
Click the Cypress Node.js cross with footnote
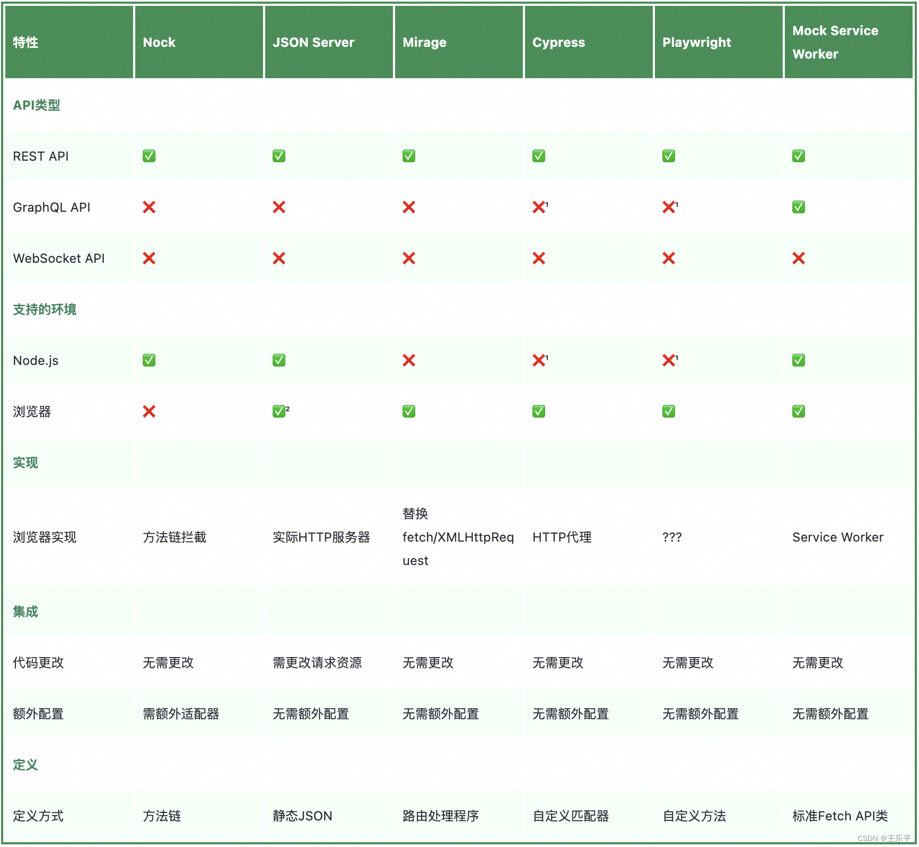(x=540, y=360)
